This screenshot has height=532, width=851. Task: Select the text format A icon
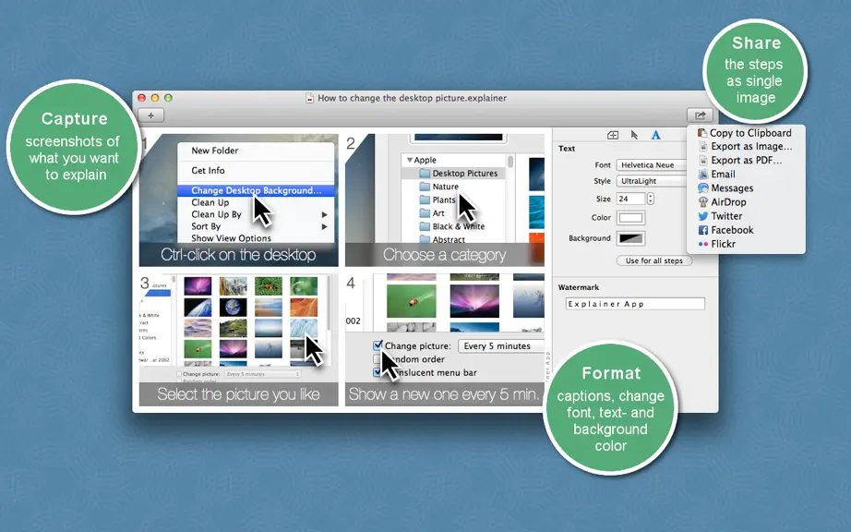pos(655,135)
